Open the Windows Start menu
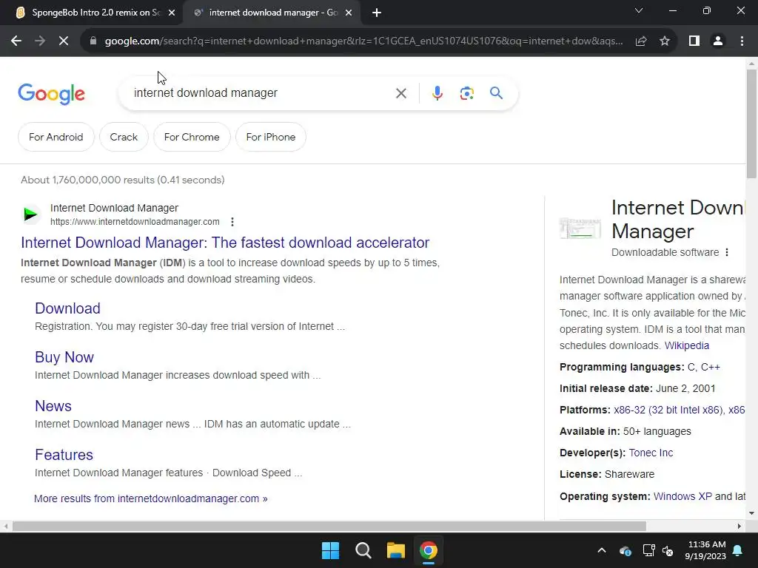The height and width of the screenshot is (568, 758). click(x=331, y=550)
